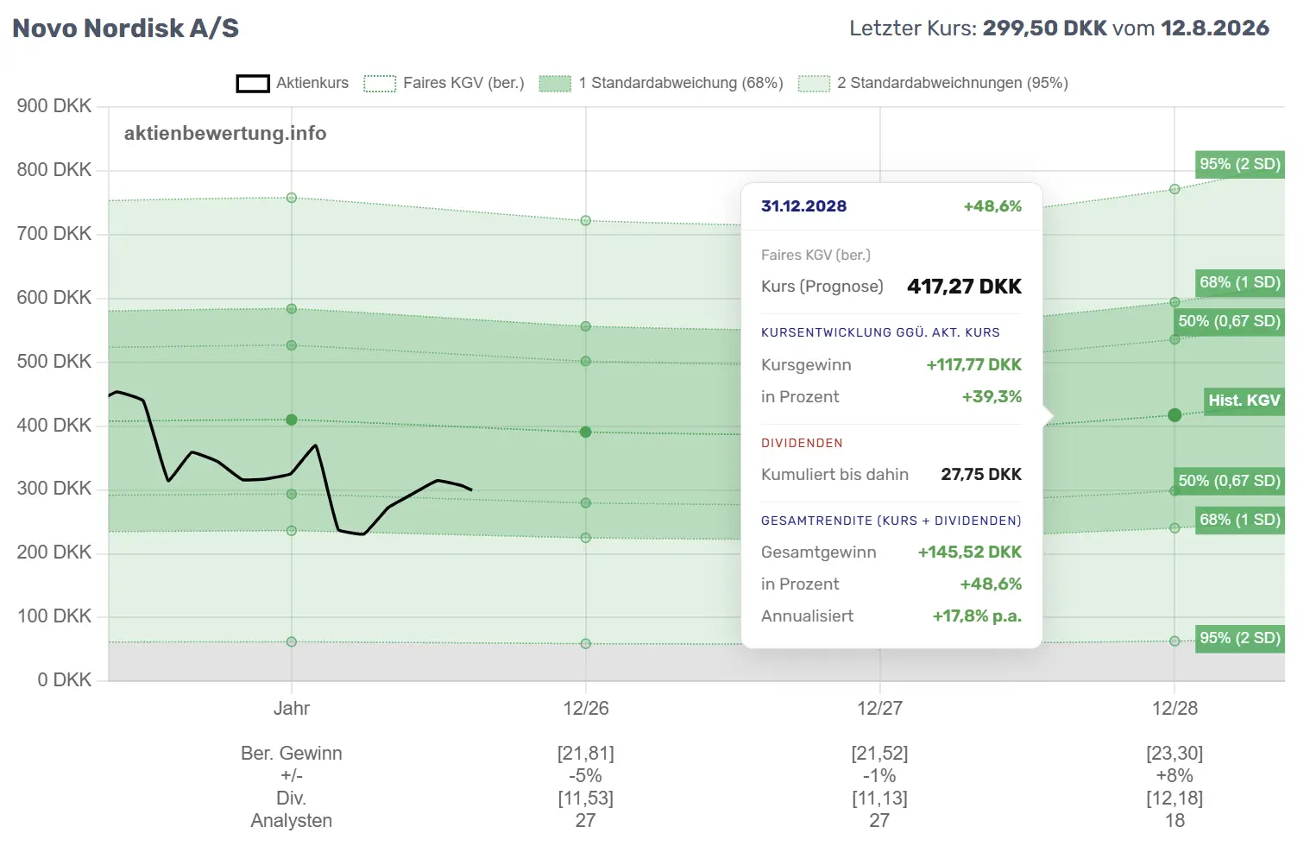Click the lower 68% (1 SD) band label
This screenshot has width=1316, height=846.
[1240, 520]
